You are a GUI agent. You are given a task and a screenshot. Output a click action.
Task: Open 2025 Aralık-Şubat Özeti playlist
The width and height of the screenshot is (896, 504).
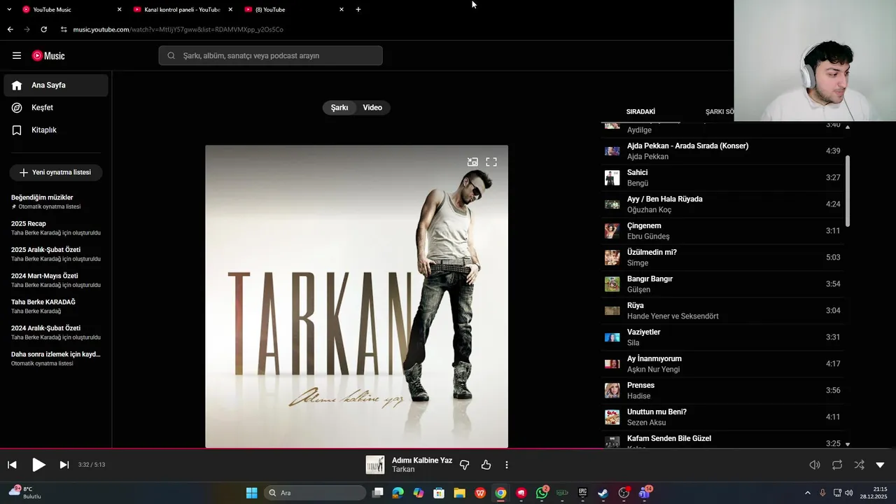tap(56, 254)
